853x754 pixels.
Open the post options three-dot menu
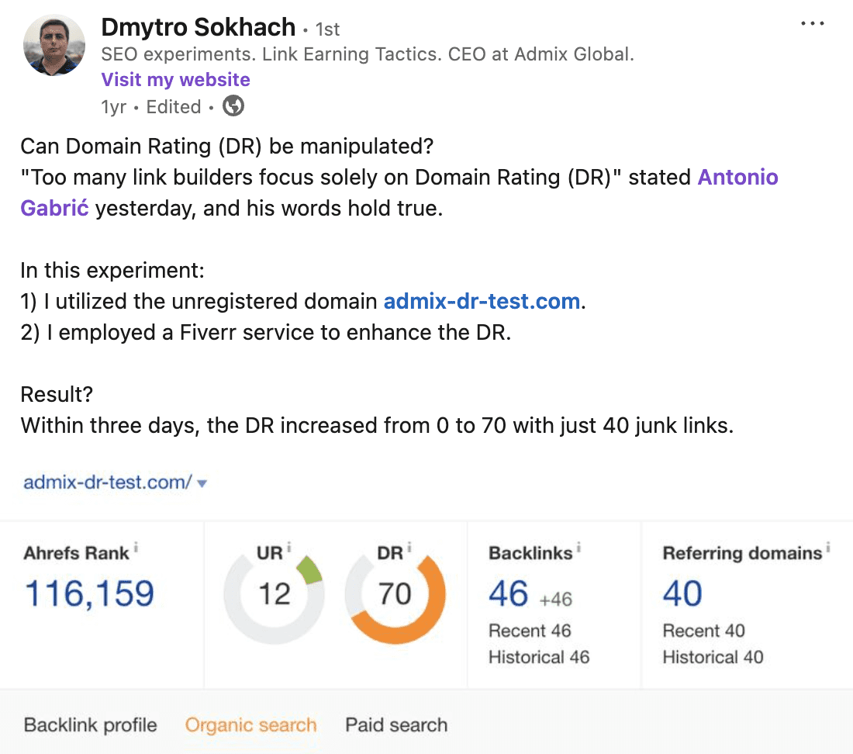tap(812, 23)
